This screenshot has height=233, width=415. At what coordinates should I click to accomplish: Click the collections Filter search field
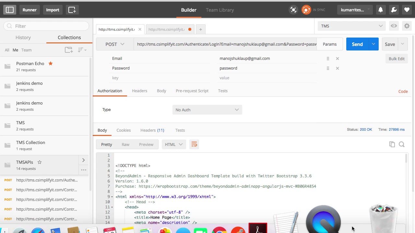click(x=46, y=26)
